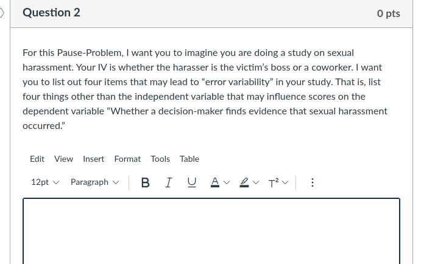435x264 pixels.
Task: Open the Table menu
Action: coord(189,159)
